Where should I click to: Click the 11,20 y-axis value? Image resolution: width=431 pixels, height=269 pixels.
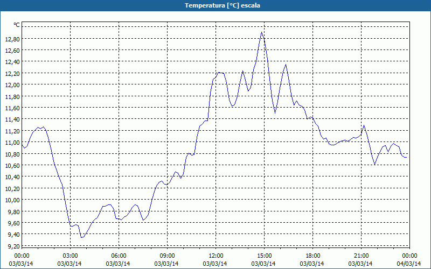(x=12, y=131)
